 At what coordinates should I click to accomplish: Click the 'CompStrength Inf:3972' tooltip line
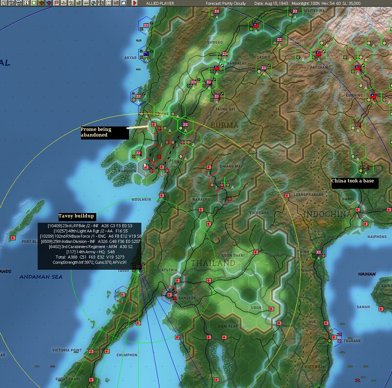click(x=90, y=263)
